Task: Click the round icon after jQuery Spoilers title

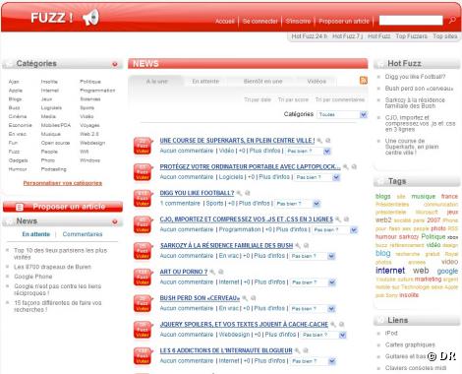Action: (341, 324)
